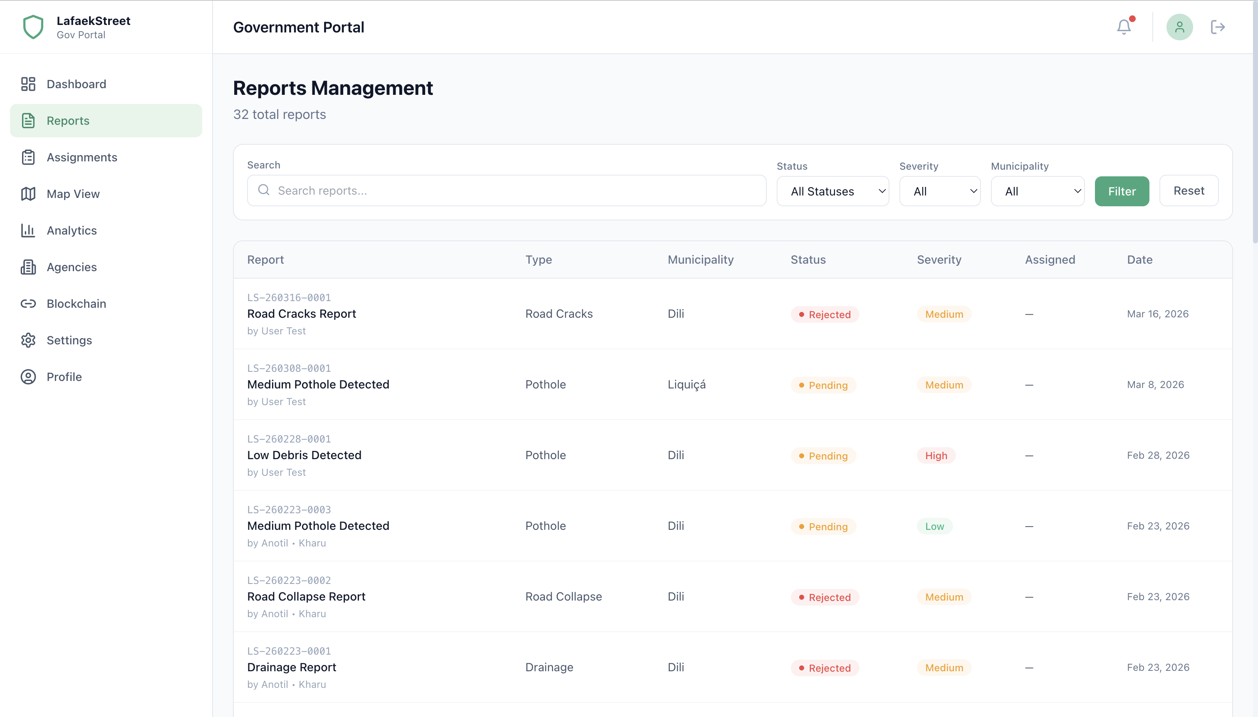Select the Dashboard grid icon in sidebar

(x=28, y=84)
